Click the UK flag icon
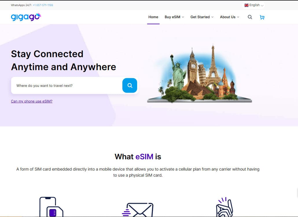 pyautogui.click(x=246, y=5)
